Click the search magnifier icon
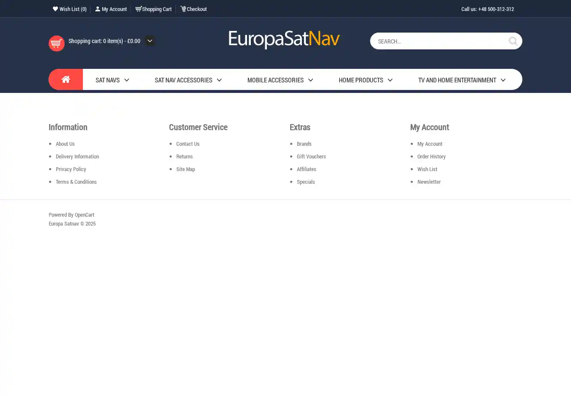Screen dimensions: 571x397 coord(513,41)
